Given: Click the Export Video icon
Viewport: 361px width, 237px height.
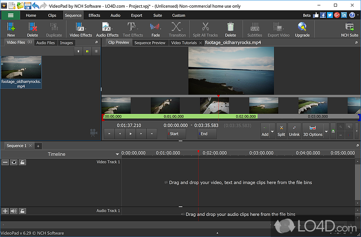Looking at the screenshot, I should click(278, 29).
